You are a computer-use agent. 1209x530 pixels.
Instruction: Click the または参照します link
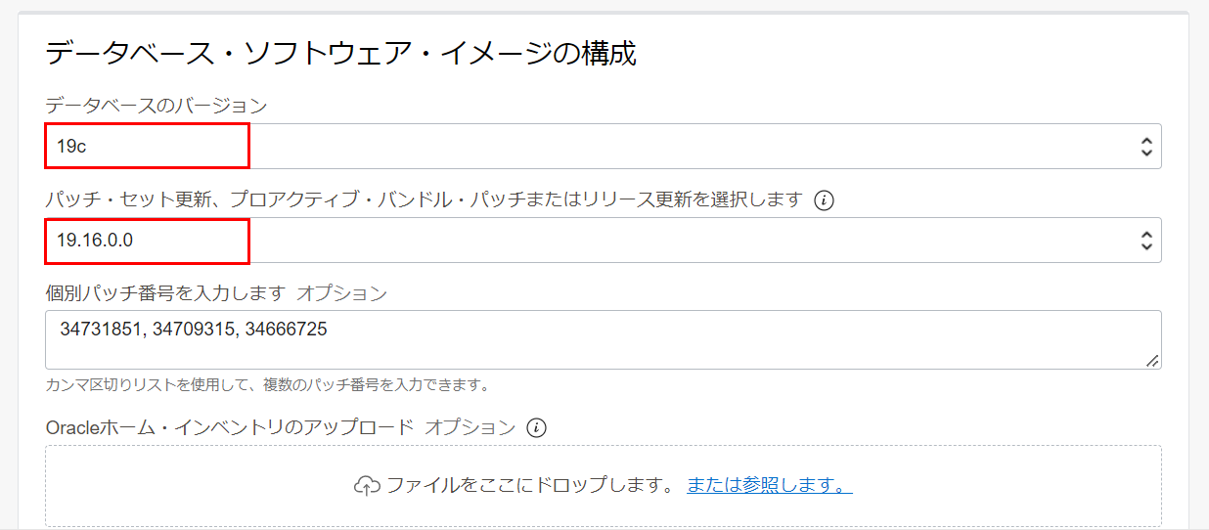point(769,485)
